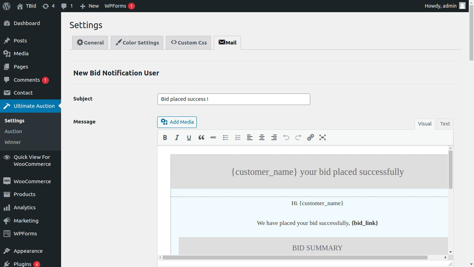The height and width of the screenshot is (267, 474).
Task: Open the WooCommerce menu in sidebar
Action: click(32, 181)
